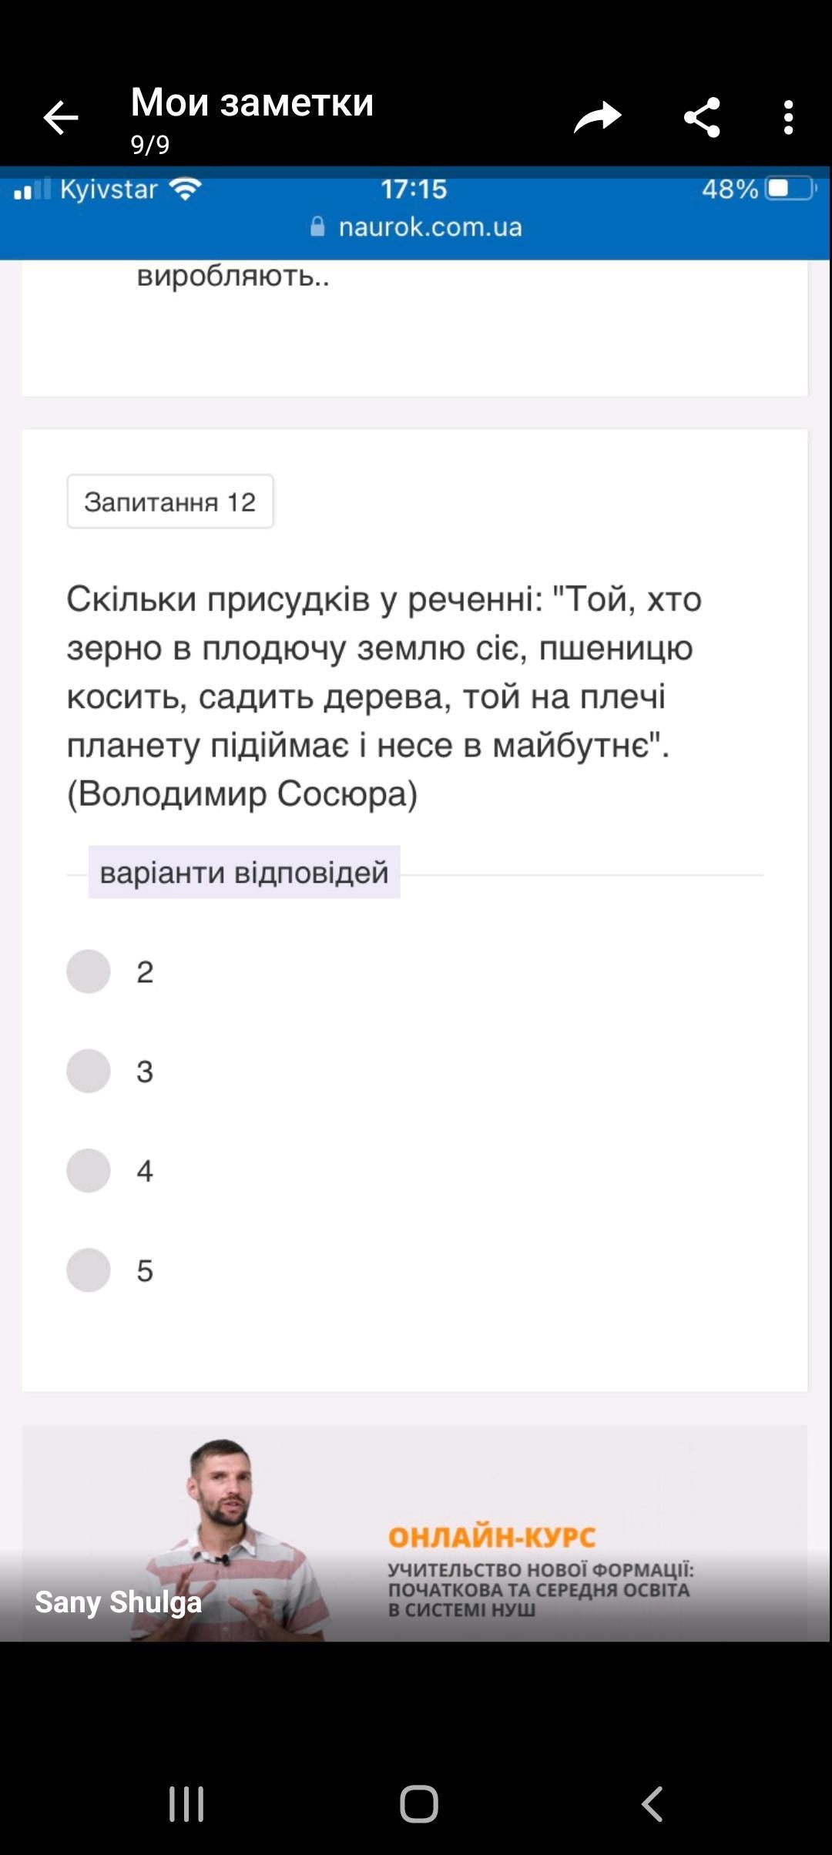Tap the Wi-Fi icon next to Kyivstar
This screenshot has width=832, height=1855.
click(x=185, y=189)
